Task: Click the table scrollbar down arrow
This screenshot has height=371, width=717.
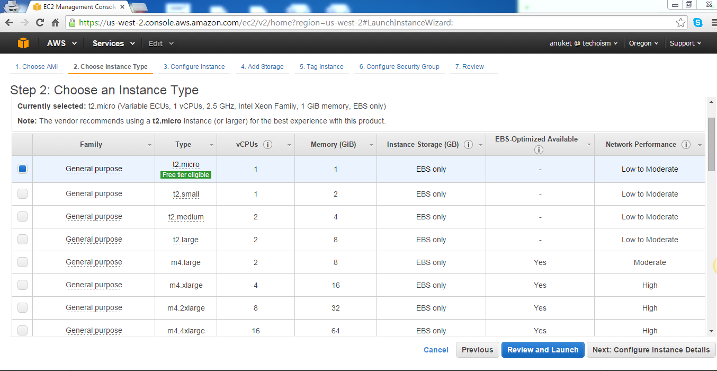Action: click(x=712, y=331)
